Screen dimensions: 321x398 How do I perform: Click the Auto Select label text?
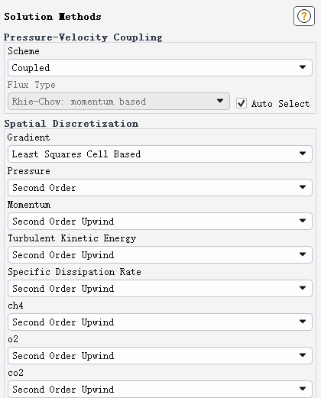tap(280, 104)
